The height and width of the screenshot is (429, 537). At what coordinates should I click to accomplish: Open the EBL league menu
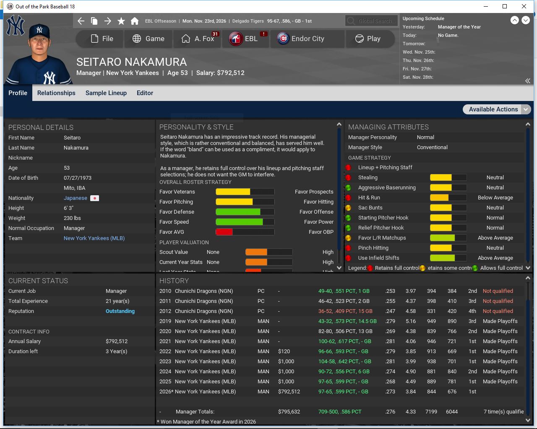(245, 39)
